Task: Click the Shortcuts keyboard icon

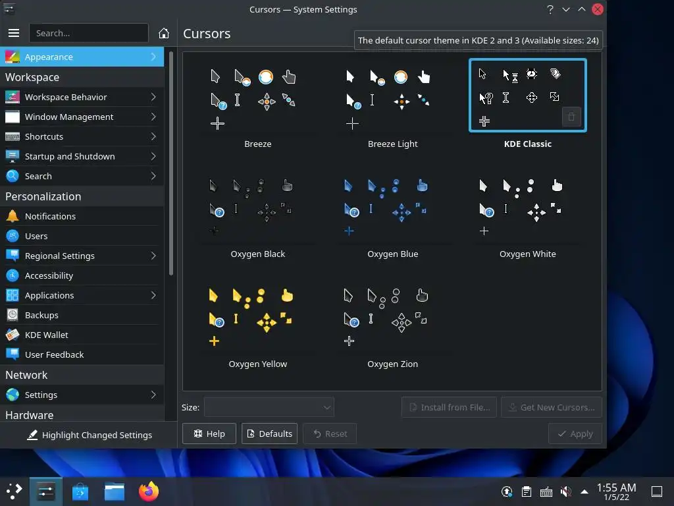Action: pyautogui.click(x=13, y=136)
